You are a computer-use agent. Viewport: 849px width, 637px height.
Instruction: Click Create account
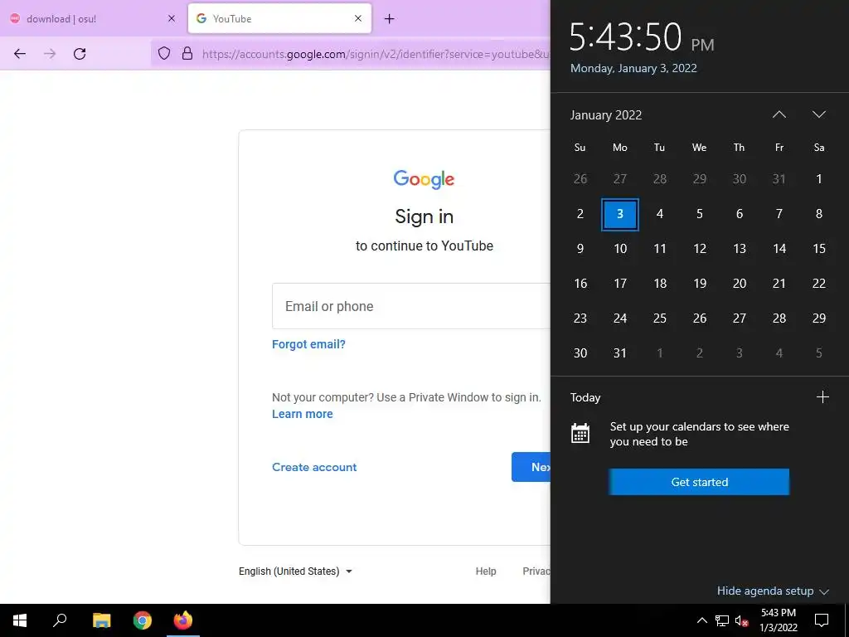point(314,467)
